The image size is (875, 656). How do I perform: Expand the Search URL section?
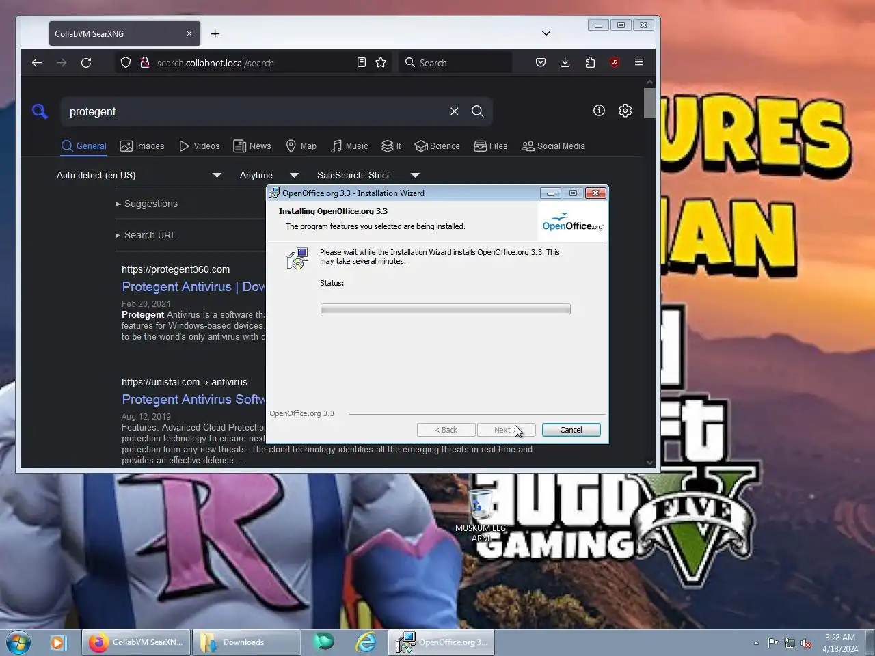pyautogui.click(x=146, y=235)
